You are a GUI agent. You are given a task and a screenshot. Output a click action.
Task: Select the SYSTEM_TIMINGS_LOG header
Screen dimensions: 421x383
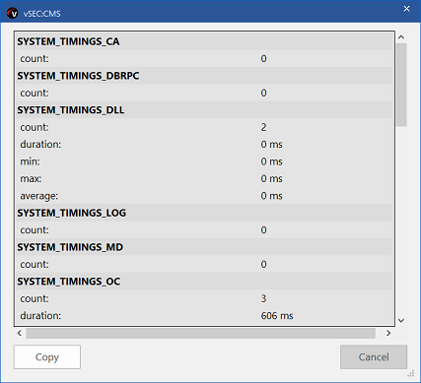[204, 213]
